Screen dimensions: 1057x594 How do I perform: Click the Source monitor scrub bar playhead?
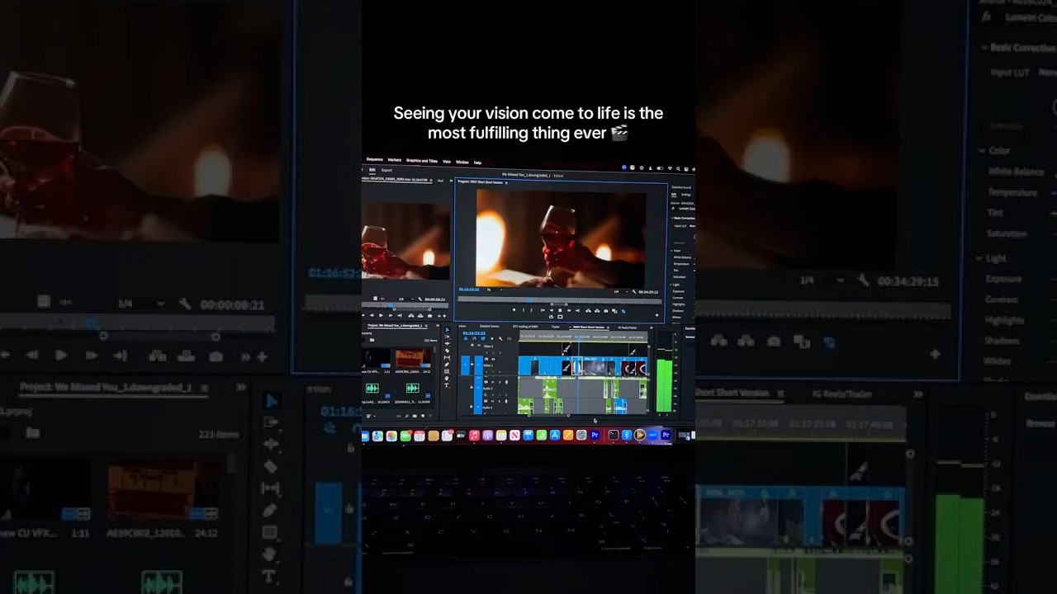tap(390, 305)
